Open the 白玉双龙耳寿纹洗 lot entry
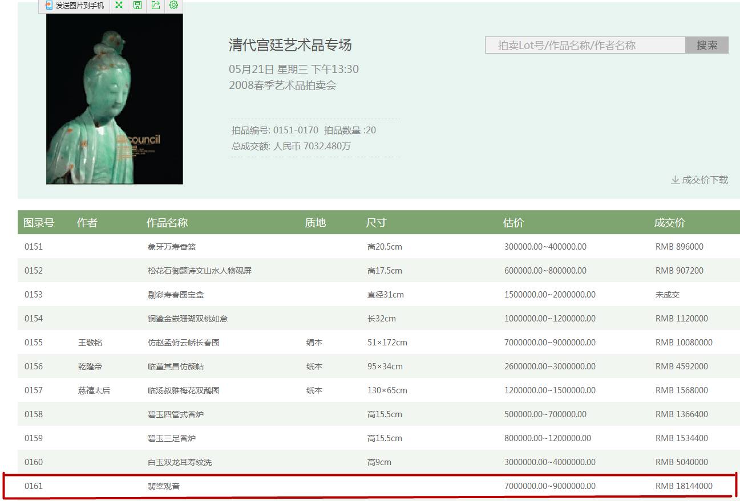Image resolution: width=740 pixels, height=501 pixels. coord(179,462)
